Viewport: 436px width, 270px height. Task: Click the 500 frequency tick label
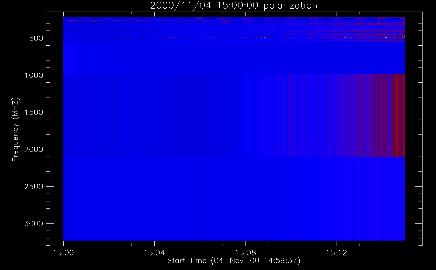click(x=36, y=38)
